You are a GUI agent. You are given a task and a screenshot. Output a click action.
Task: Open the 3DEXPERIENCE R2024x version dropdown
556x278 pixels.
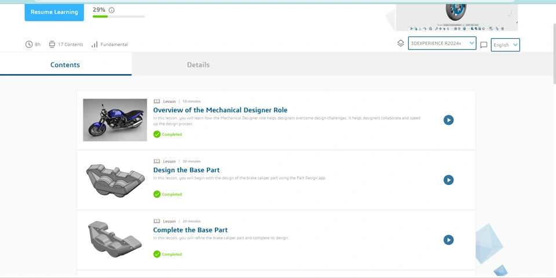(x=442, y=43)
